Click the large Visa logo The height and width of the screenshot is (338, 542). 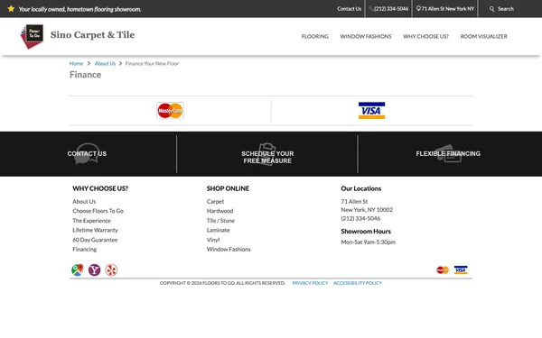pyautogui.click(x=371, y=111)
